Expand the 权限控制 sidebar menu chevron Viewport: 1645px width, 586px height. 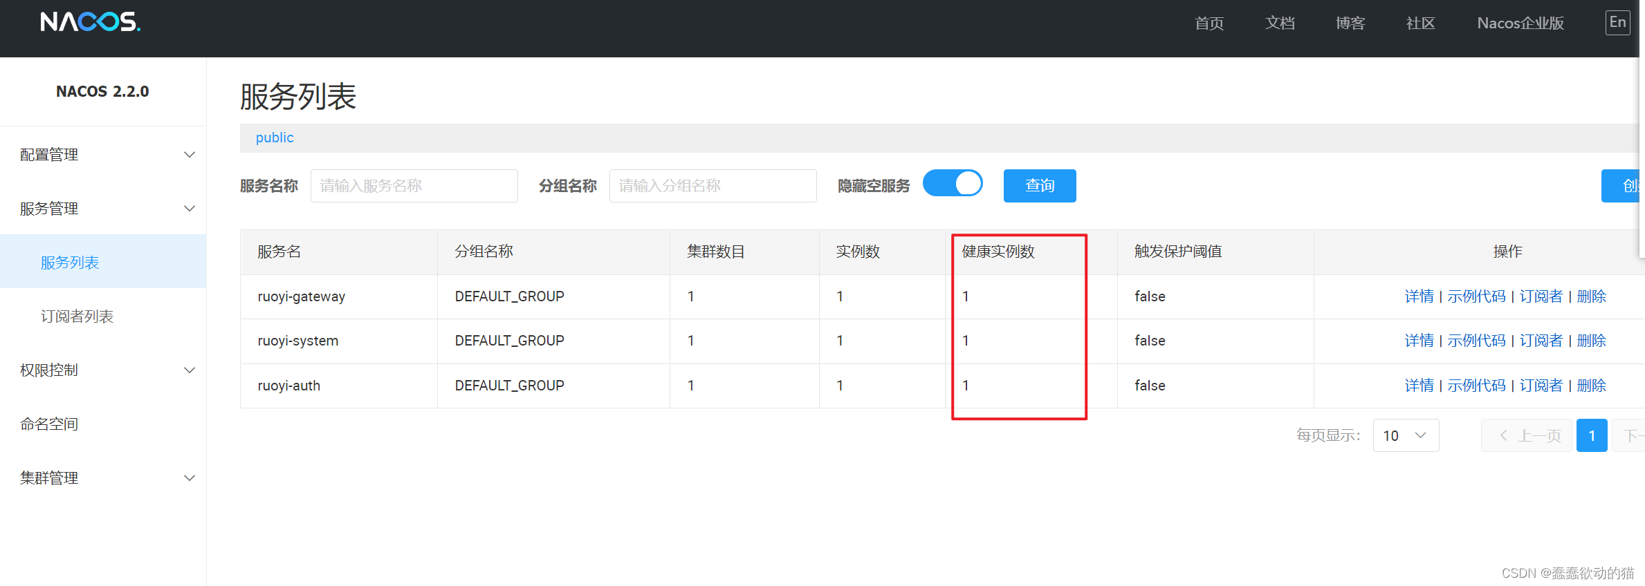pos(189,370)
